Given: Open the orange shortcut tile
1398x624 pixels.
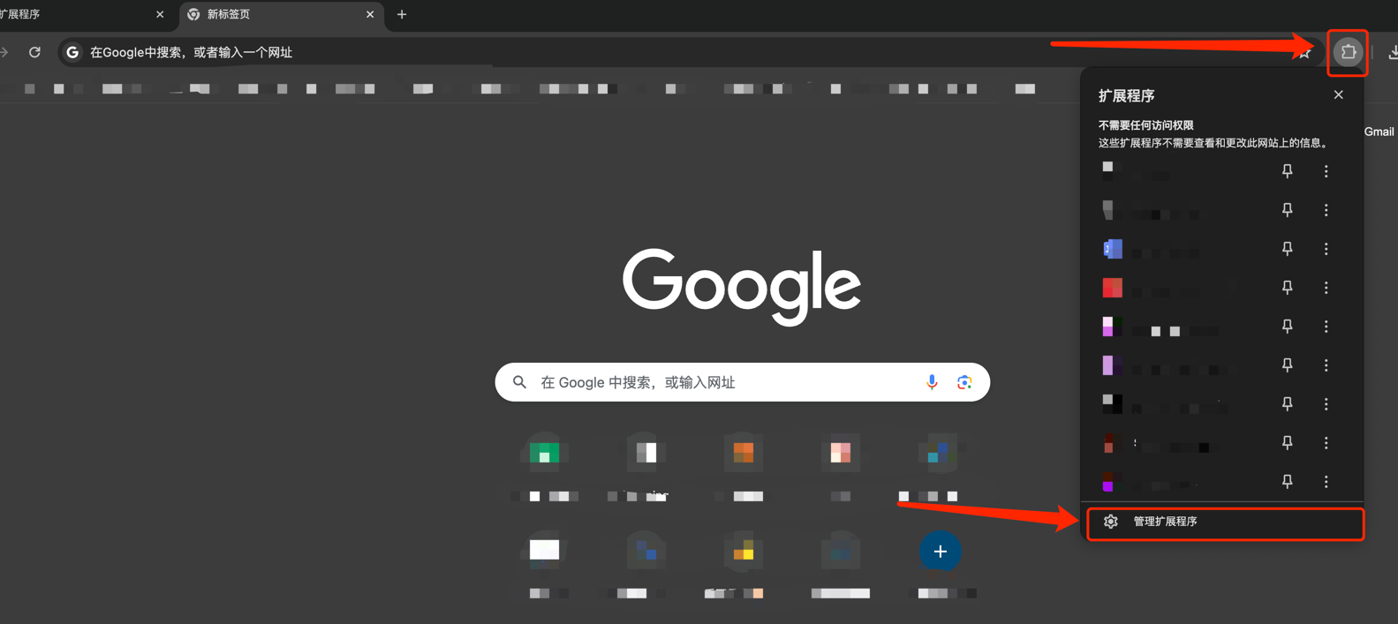Looking at the screenshot, I should (x=744, y=454).
